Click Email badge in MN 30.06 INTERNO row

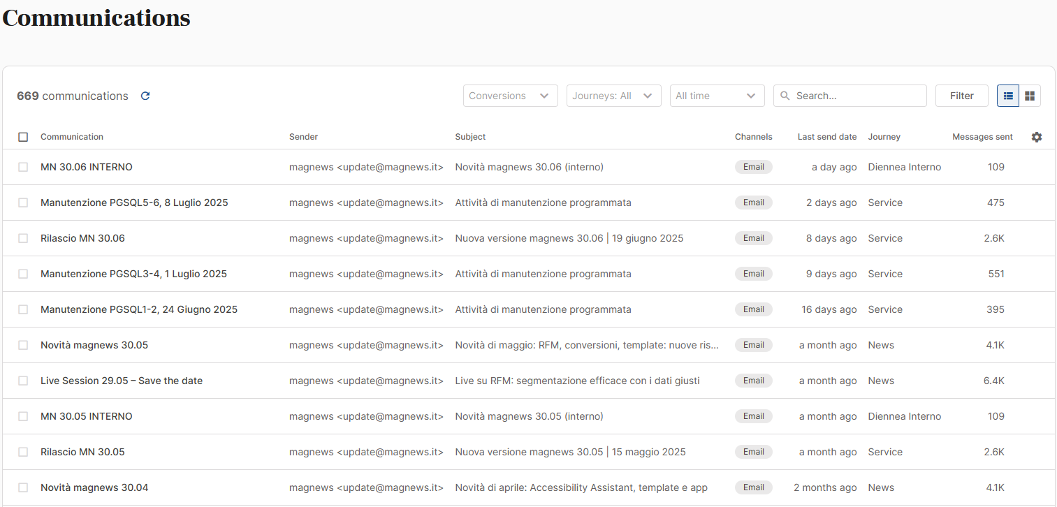coord(754,167)
